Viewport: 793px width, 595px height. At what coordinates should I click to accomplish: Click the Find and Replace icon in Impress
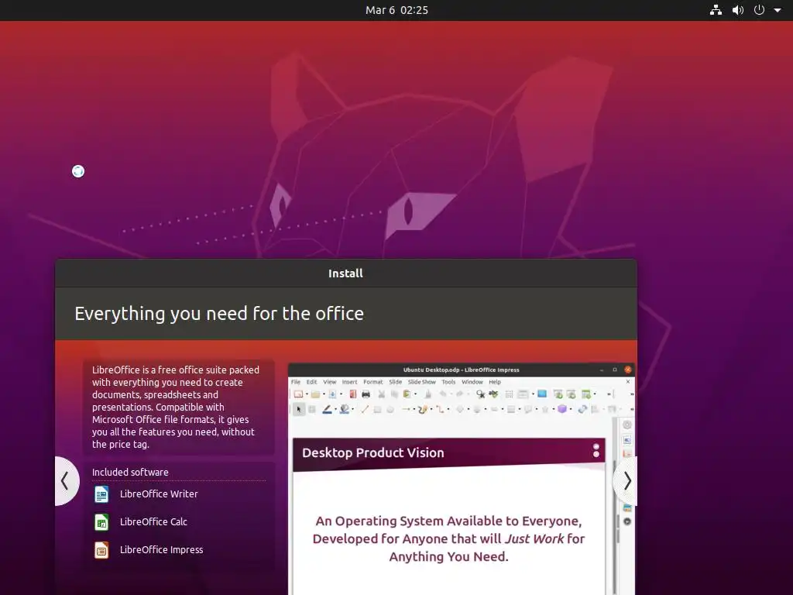480,394
